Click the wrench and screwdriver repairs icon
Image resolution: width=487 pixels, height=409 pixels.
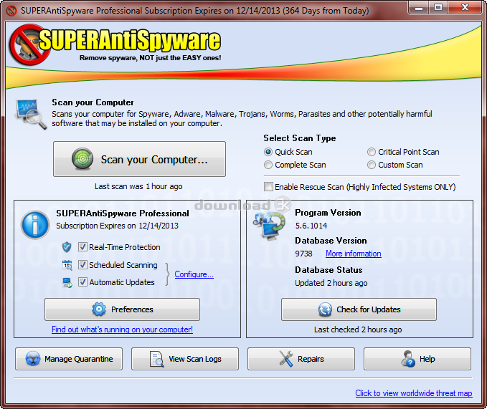pyautogui.click(x=286, y=359)
